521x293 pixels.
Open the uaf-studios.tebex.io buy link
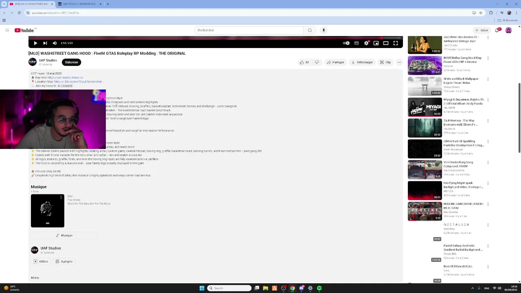(x=65, y=77)
